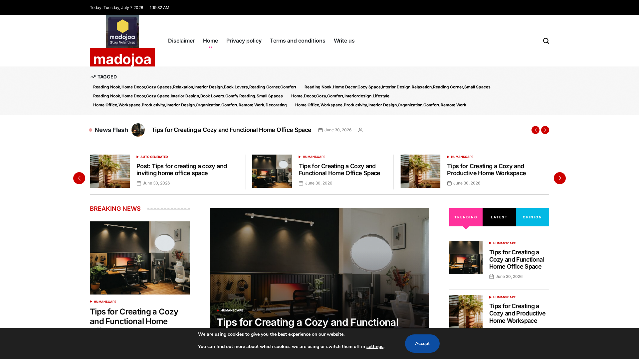Click the News Flash round thumbnail

138,130
